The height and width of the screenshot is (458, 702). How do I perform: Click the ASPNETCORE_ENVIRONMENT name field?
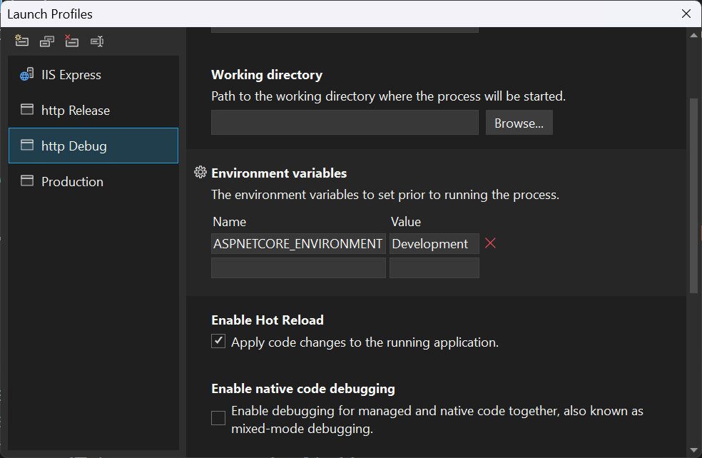pyautogui.click(x=298, y=244)
